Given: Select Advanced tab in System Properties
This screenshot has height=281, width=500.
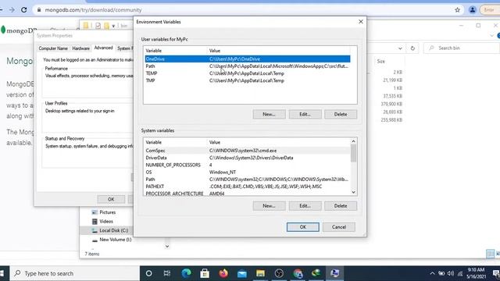Looking at the screenshot, I should click(x=103, y=48).
